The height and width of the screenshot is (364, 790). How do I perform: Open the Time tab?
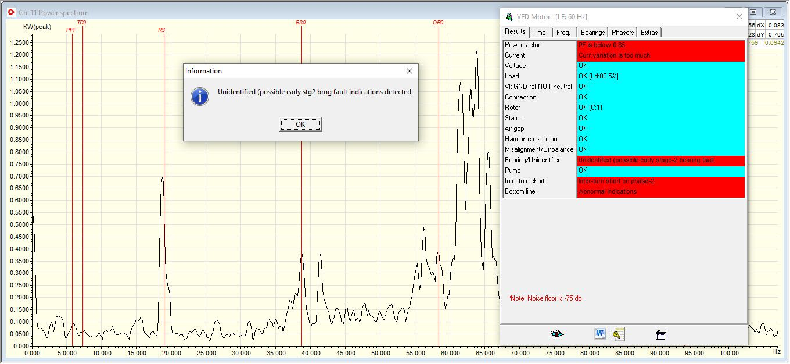(539, 33)
